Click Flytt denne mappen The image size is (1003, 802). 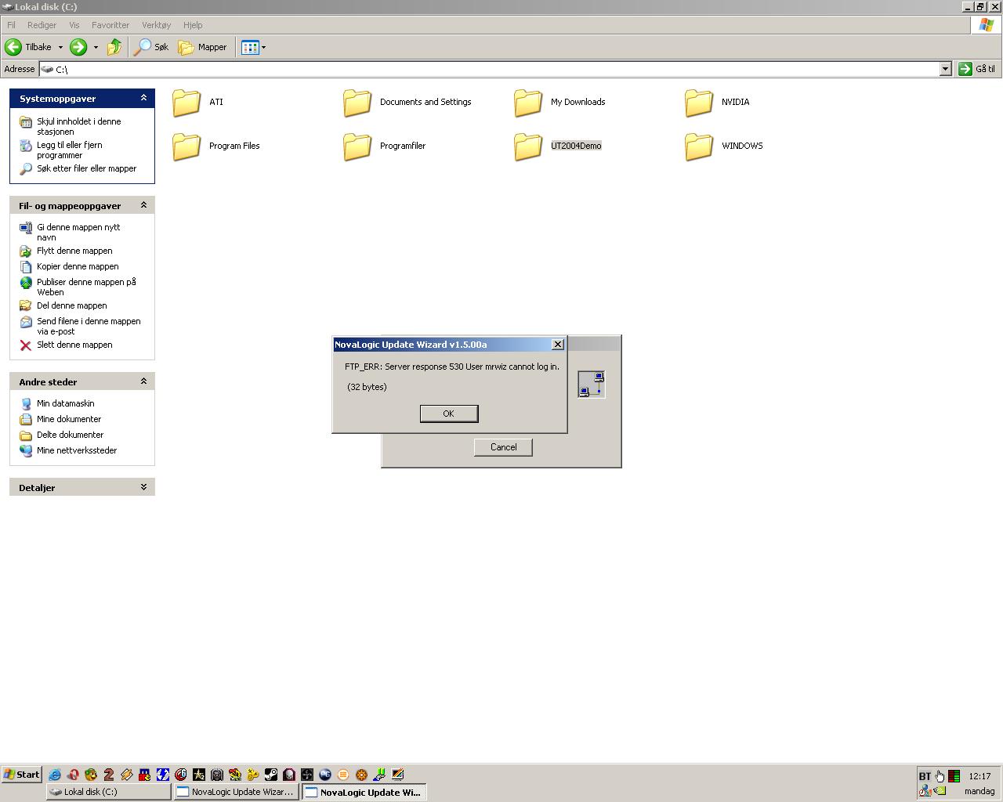(74, 251)
